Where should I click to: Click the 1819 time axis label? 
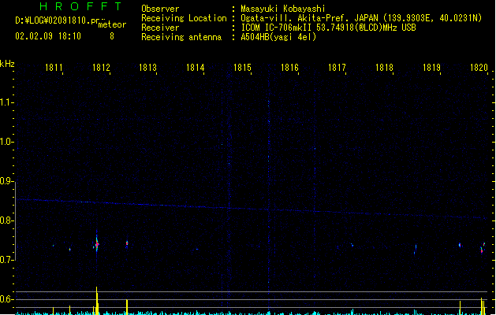[431, 67]
